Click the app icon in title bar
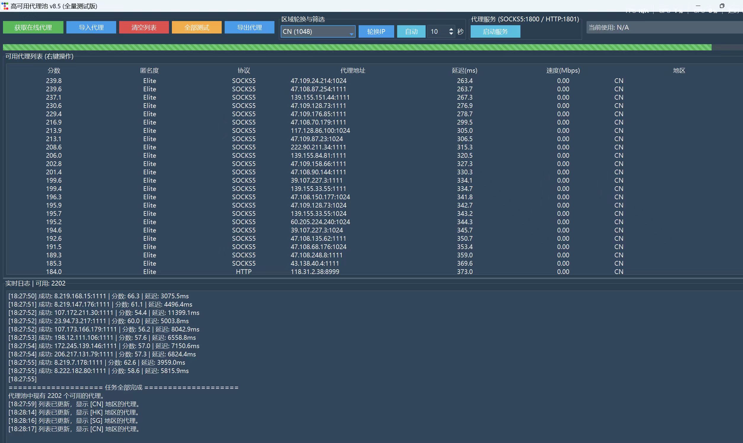The height and width of the screenshot is (443, 743). (5, 6)
